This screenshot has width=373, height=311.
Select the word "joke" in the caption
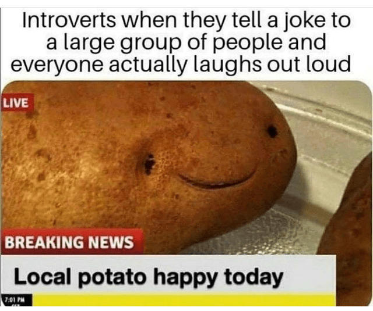pyautogui.click(x=307, y=22)
